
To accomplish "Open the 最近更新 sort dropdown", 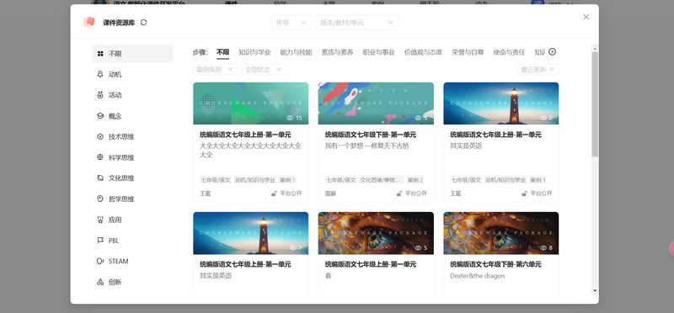I will coord(538,70).
